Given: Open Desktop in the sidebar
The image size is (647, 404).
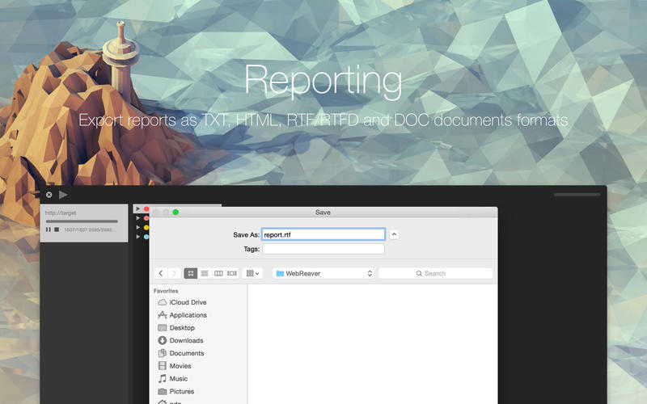Looking at the screenshot, I should coord(176,328).
